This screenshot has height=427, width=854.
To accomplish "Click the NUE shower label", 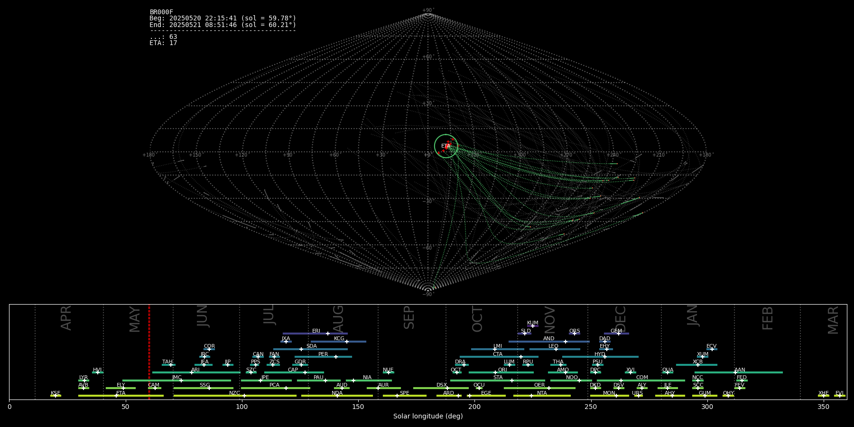I will click(388, 370).
